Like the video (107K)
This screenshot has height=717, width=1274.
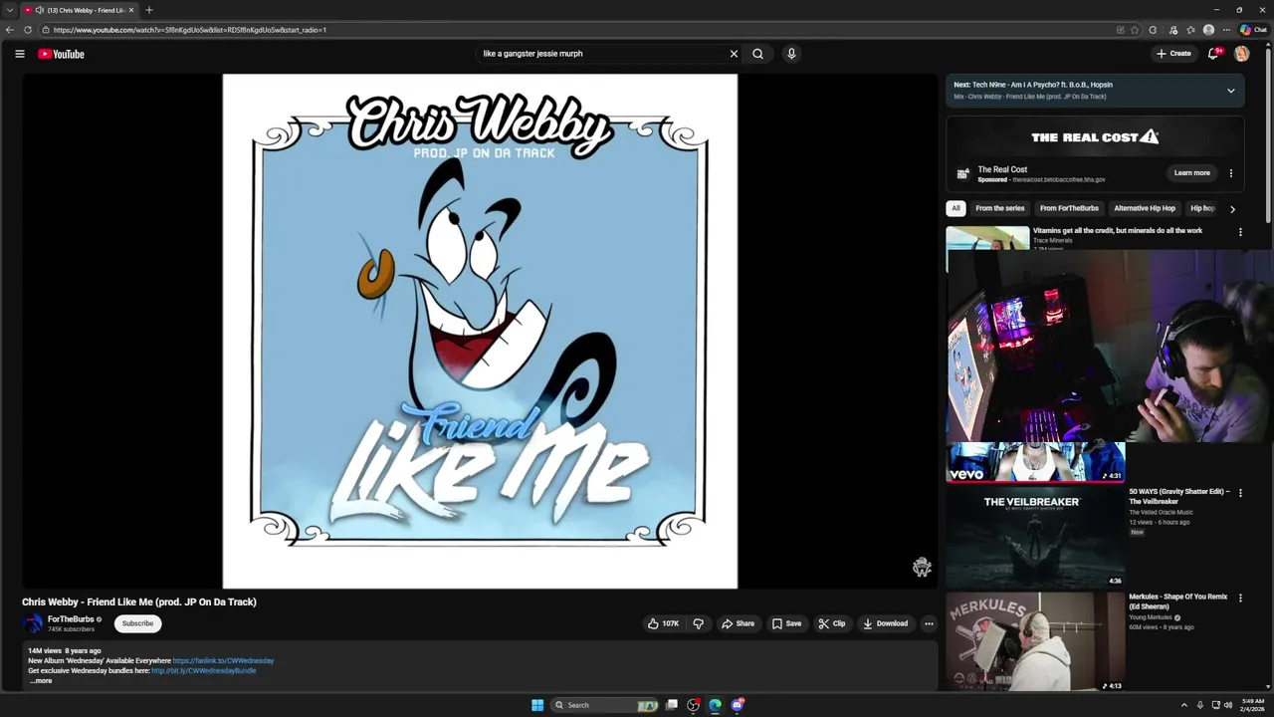(x=663, y=623)
